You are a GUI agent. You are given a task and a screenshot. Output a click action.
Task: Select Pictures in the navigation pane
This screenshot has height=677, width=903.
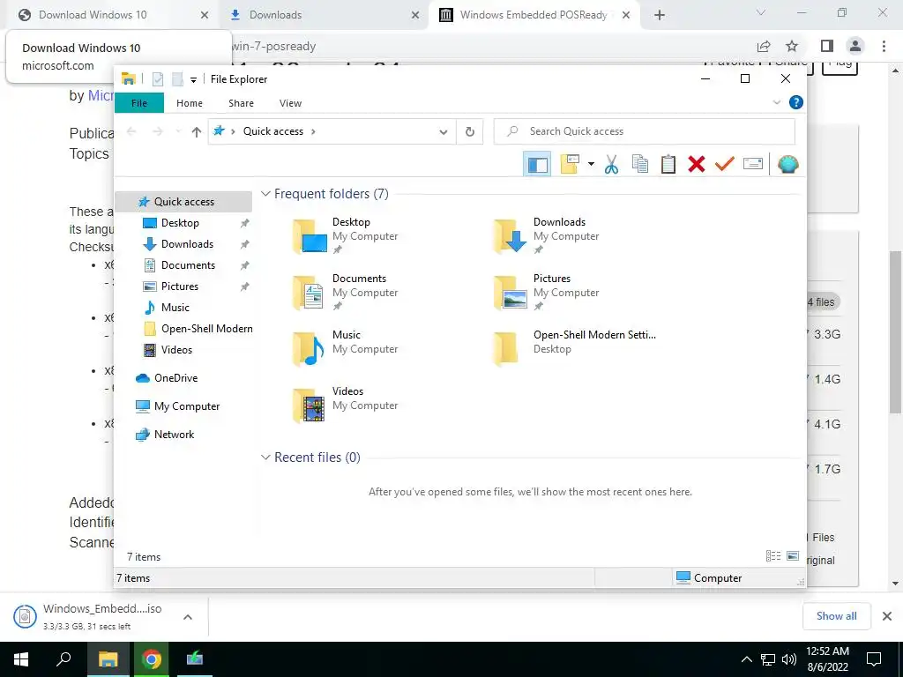pos(180,286)
